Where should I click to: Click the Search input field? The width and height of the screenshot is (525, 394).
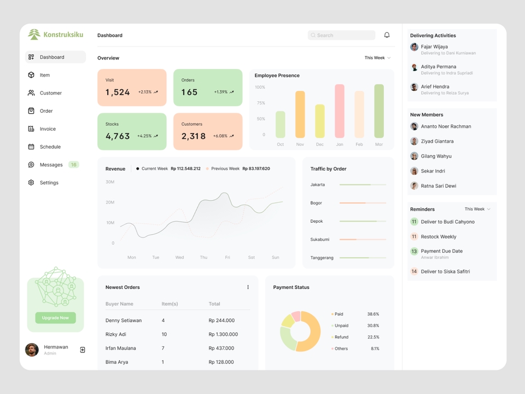click(x=341, y=34)
